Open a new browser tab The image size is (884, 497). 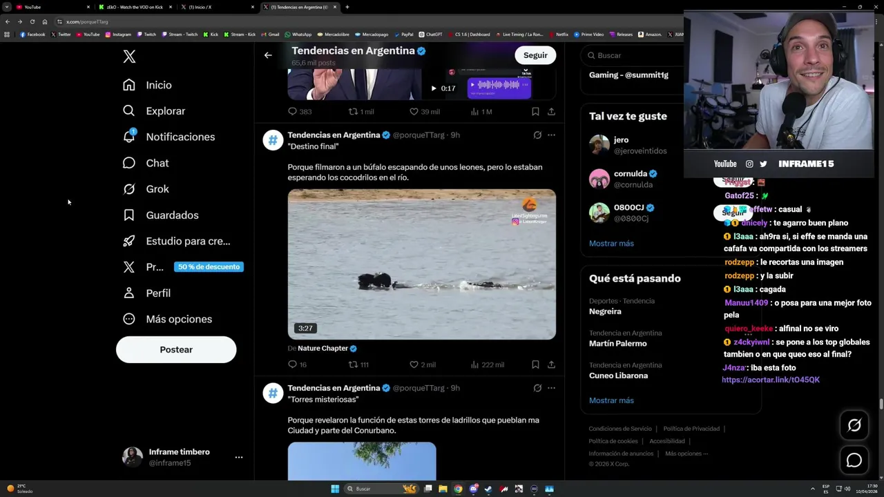347,7
